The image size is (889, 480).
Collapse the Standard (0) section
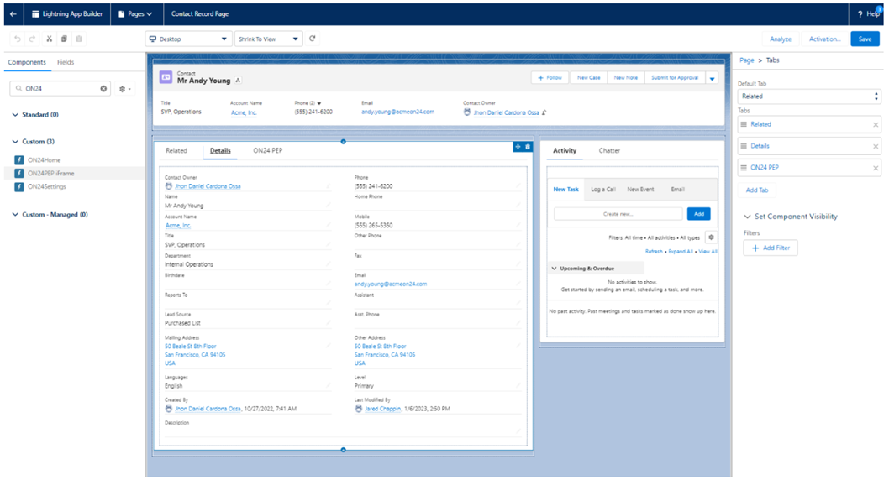pos(15,114)
